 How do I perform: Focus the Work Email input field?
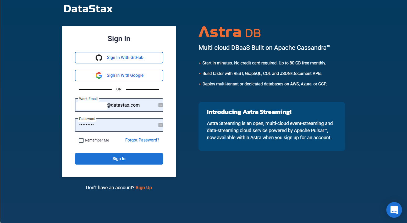119,105
